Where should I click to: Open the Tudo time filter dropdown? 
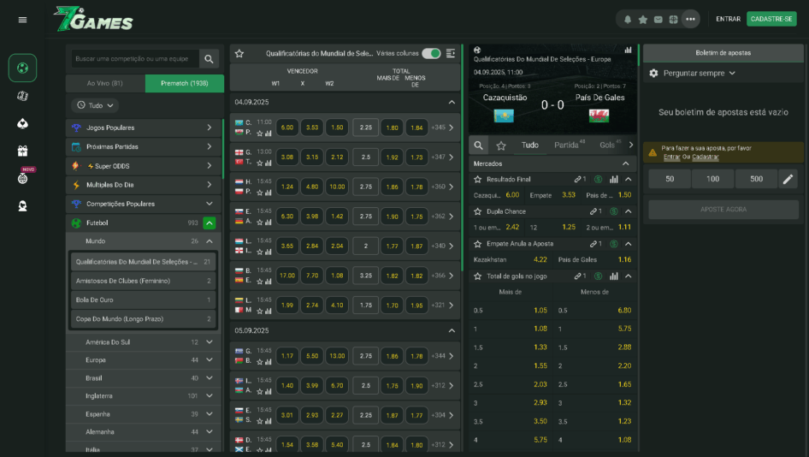click(96, 105)
